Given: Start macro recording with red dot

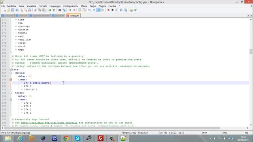Looking at the screenshot, I should (x=108, y=10).
